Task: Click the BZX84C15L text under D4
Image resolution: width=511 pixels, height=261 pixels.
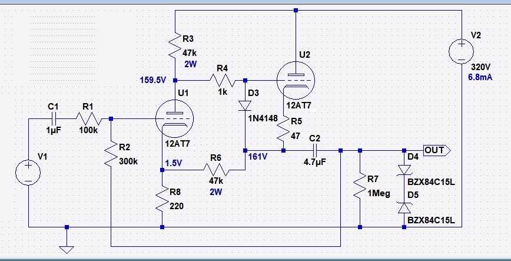Action: (431, 182)
